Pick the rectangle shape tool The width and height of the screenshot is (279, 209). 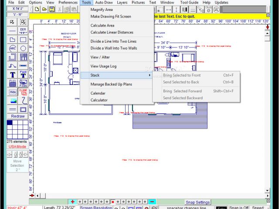[23, 40]
